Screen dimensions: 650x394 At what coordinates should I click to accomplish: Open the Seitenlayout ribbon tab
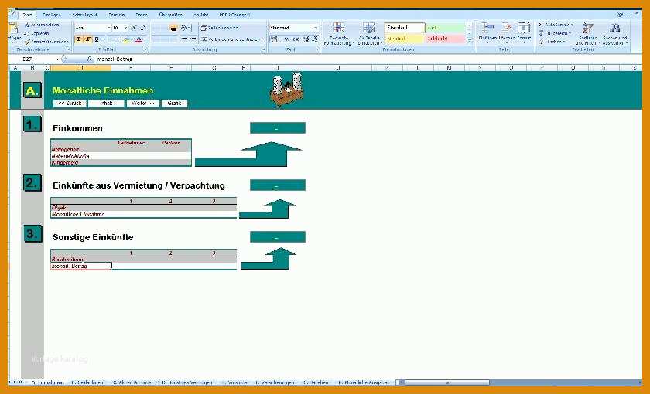click(85, 15)
